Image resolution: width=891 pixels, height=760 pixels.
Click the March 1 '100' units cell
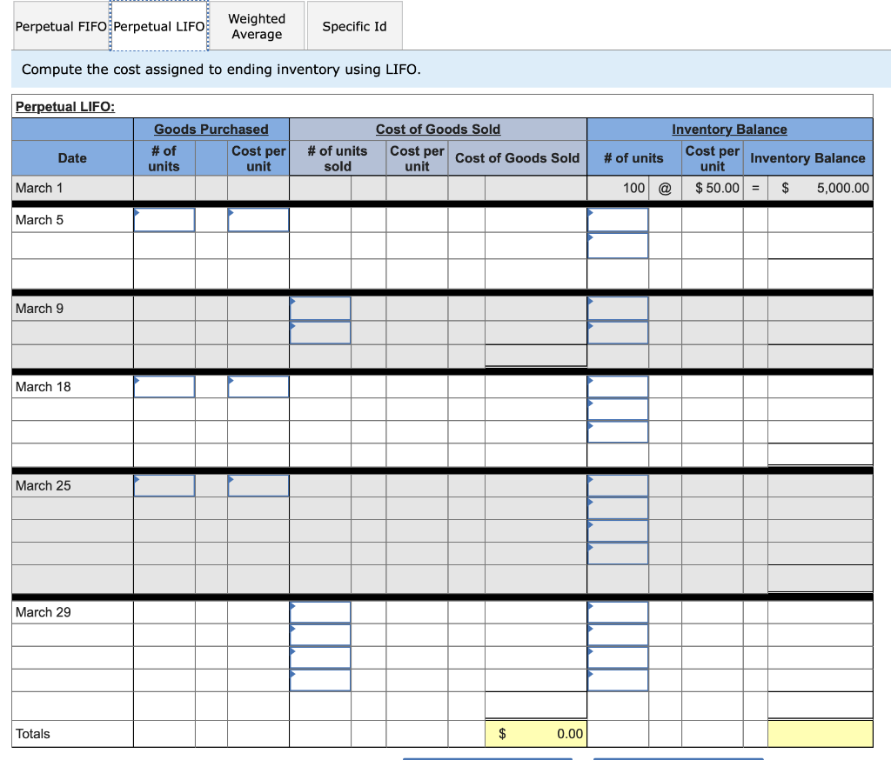click(x=618, y=188)
